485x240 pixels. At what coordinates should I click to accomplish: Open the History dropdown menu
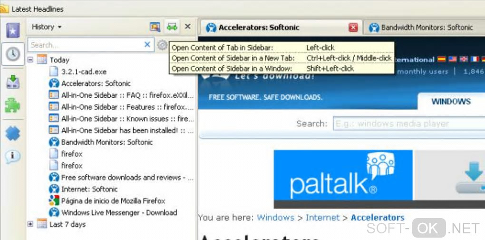click(47, 27)
